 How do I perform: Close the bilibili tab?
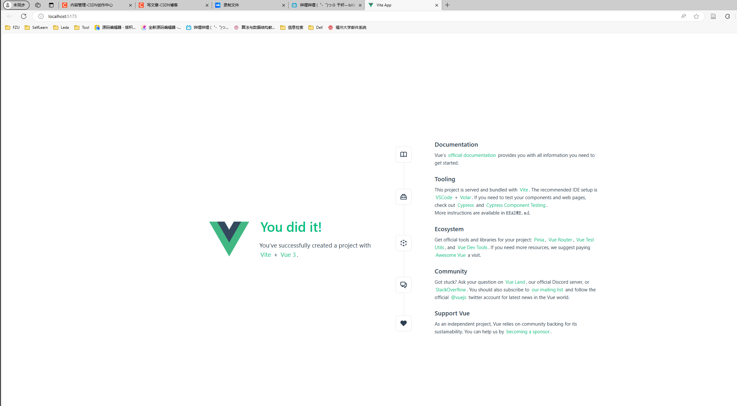(360, 5)
